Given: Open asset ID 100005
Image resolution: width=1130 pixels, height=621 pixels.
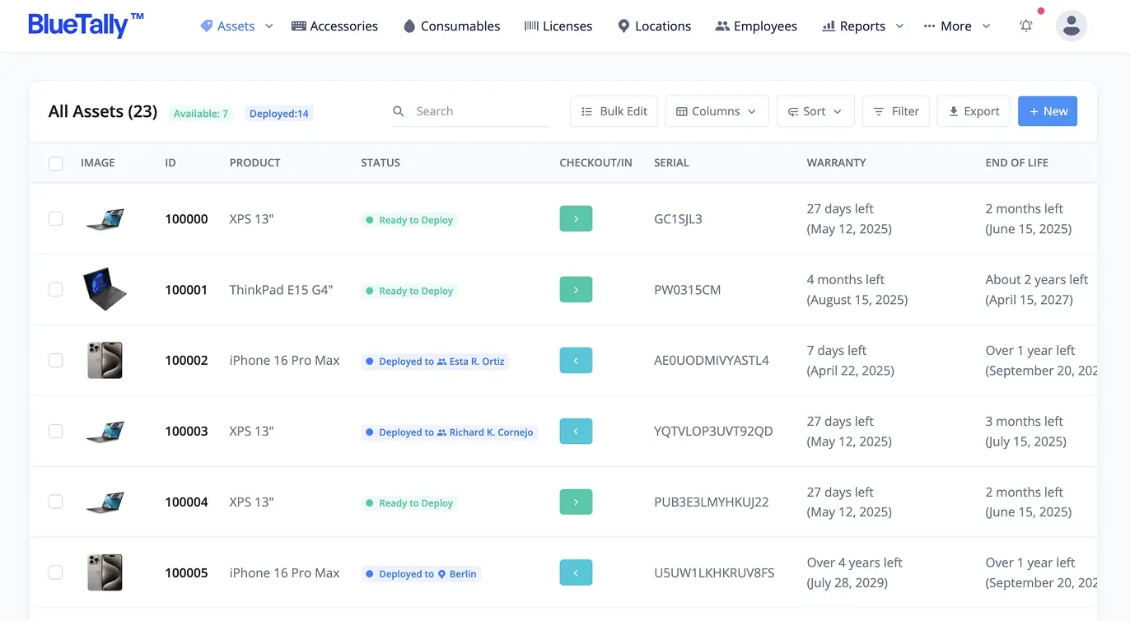Looking at the screenshot, I should (186, 573).
